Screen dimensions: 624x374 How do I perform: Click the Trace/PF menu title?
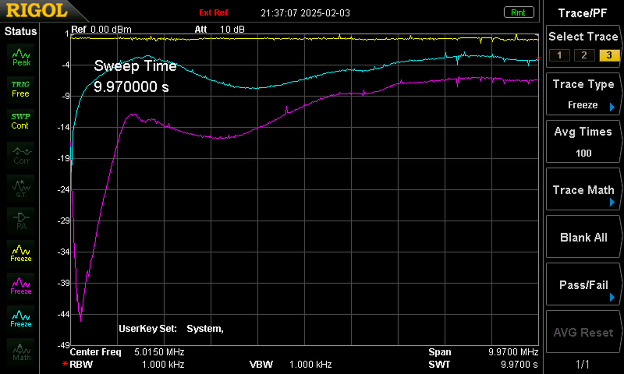pos(582,13)
